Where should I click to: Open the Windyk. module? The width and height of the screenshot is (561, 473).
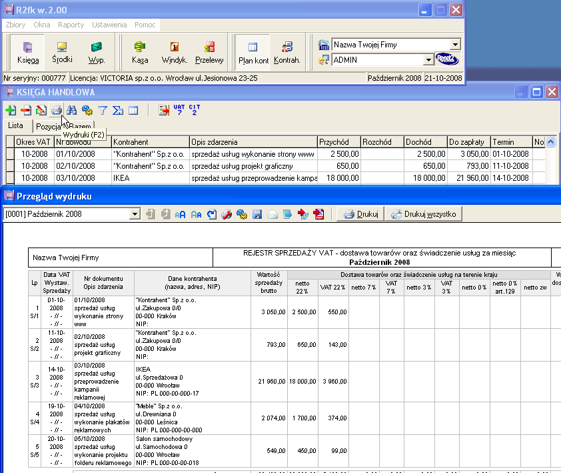point(175,52)
